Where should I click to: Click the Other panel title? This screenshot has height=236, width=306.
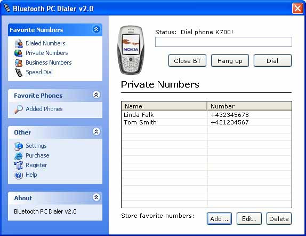pyautogui.click(x=22, y=132)
